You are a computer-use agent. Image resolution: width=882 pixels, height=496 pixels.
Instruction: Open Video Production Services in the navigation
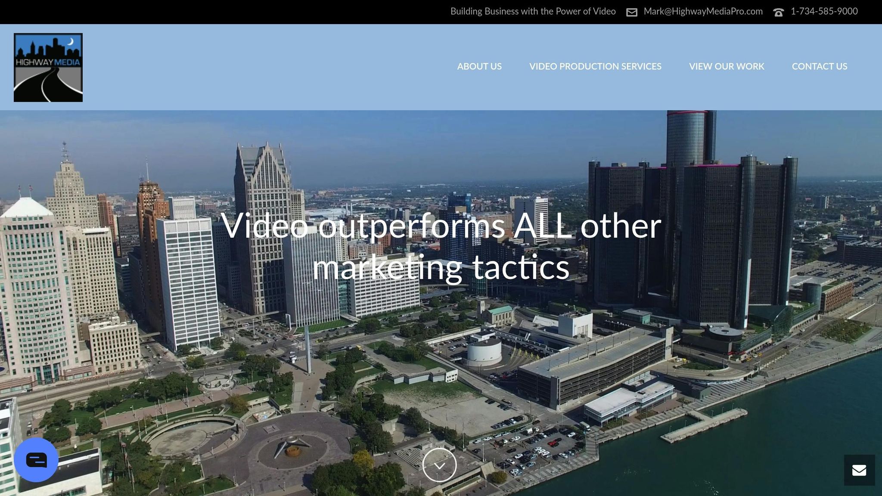click(595, 66)
